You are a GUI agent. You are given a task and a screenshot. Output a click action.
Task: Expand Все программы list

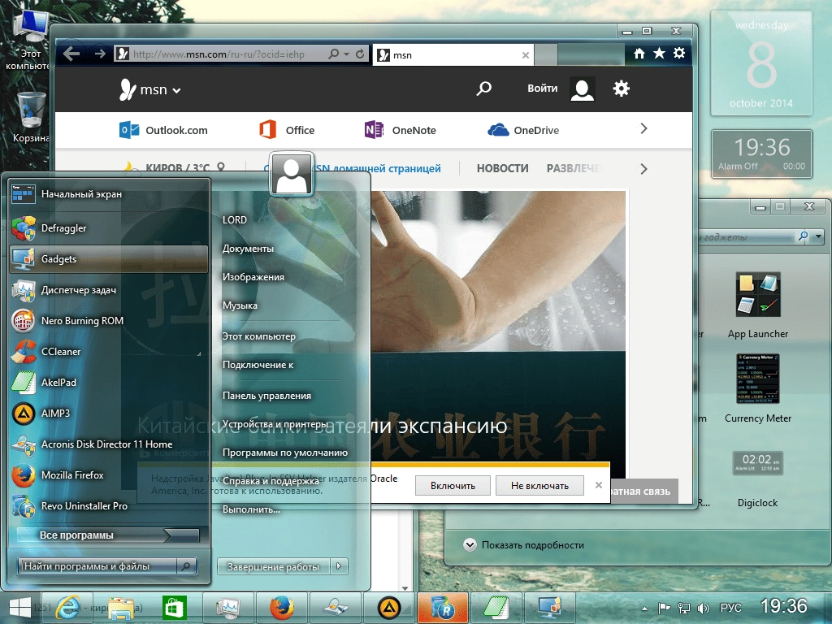tap(108, 535)
